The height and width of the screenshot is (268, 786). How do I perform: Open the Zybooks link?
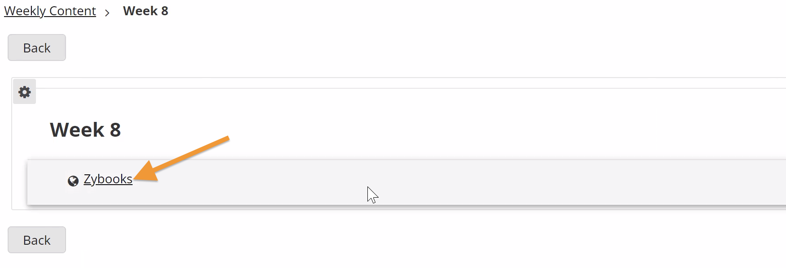(108, 179)
